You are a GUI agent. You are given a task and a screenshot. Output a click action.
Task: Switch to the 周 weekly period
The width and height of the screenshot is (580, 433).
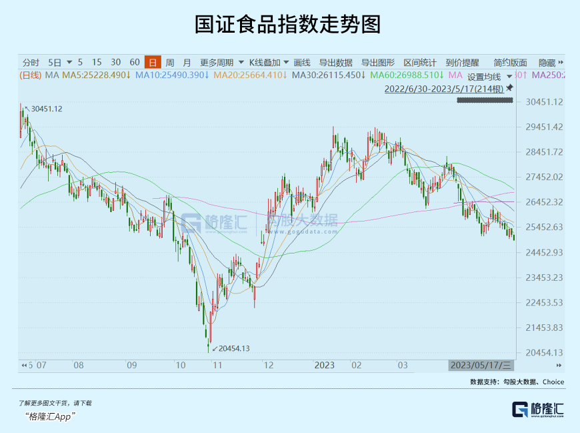[x=170, y=62]
